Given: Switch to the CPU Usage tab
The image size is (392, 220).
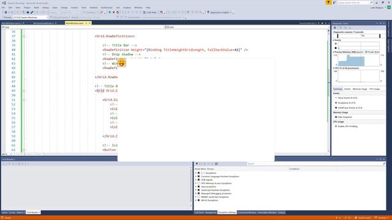Looking at the screenshot, I should tap(374, 89).
